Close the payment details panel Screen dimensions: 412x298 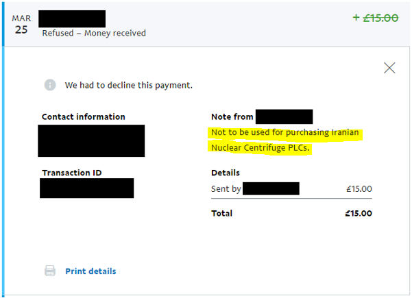tap(389, 68)
